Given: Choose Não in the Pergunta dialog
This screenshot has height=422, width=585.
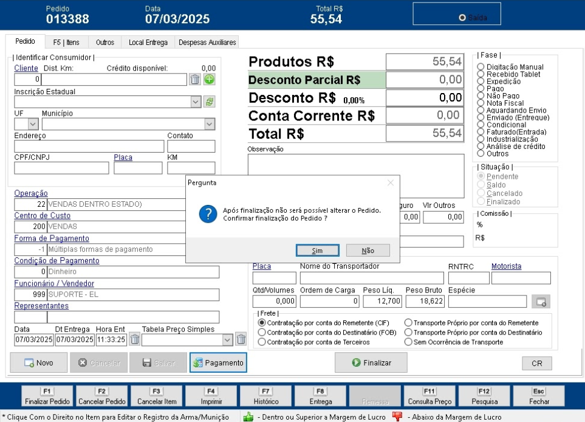Looking at the screenshot, I should tap(368, 250).
